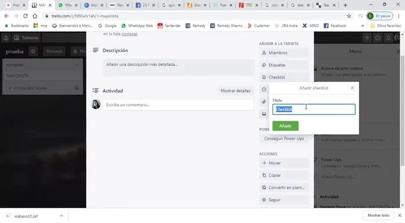Click the information icon in Trello header
The width and height of the screenshot is (405, 223).
pyautogui.click(x=378, y=38)
